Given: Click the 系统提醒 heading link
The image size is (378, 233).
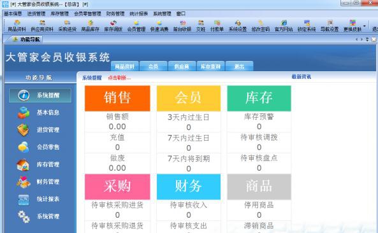Looking at the screenshot, I should tap(92, 78).
